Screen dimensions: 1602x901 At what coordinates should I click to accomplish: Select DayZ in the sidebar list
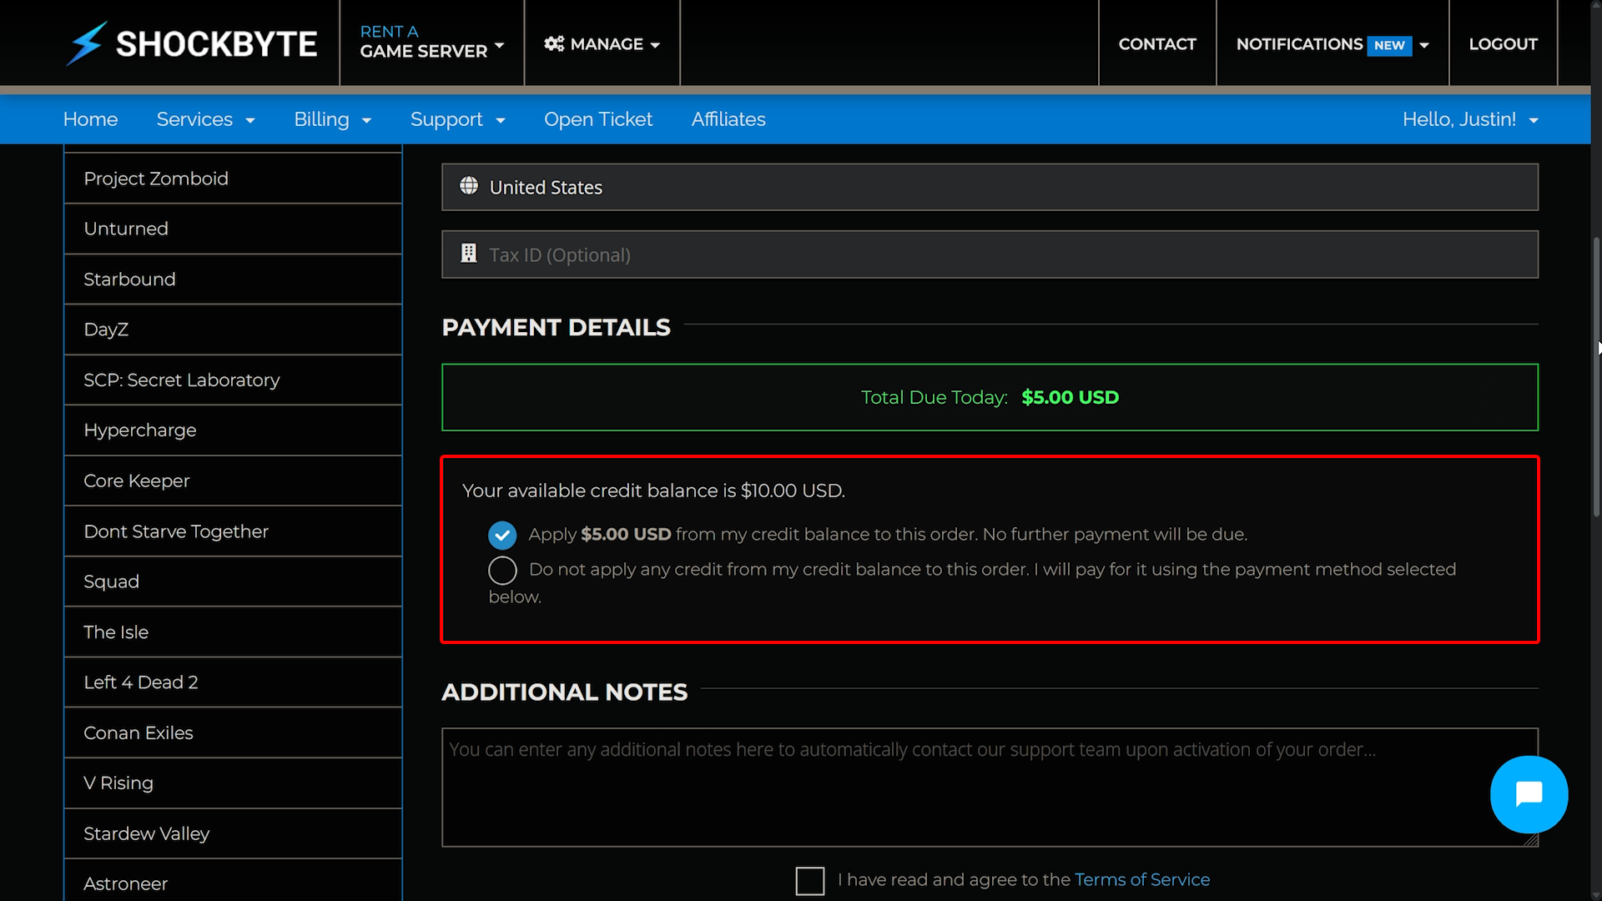click(x=106, y=329)
